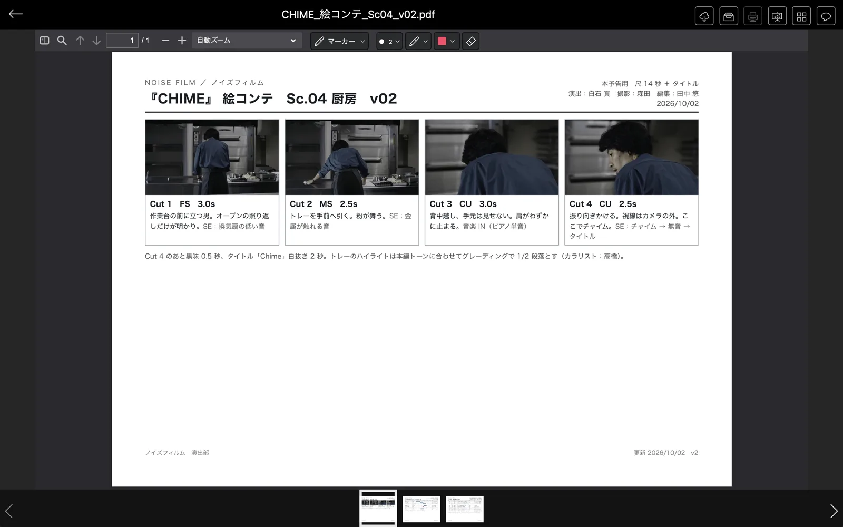Click the page number input field
Viewport: 843px width, 527px height.
[x=122, y=41]
